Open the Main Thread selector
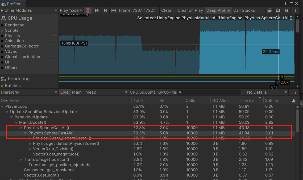 point(100,92)
